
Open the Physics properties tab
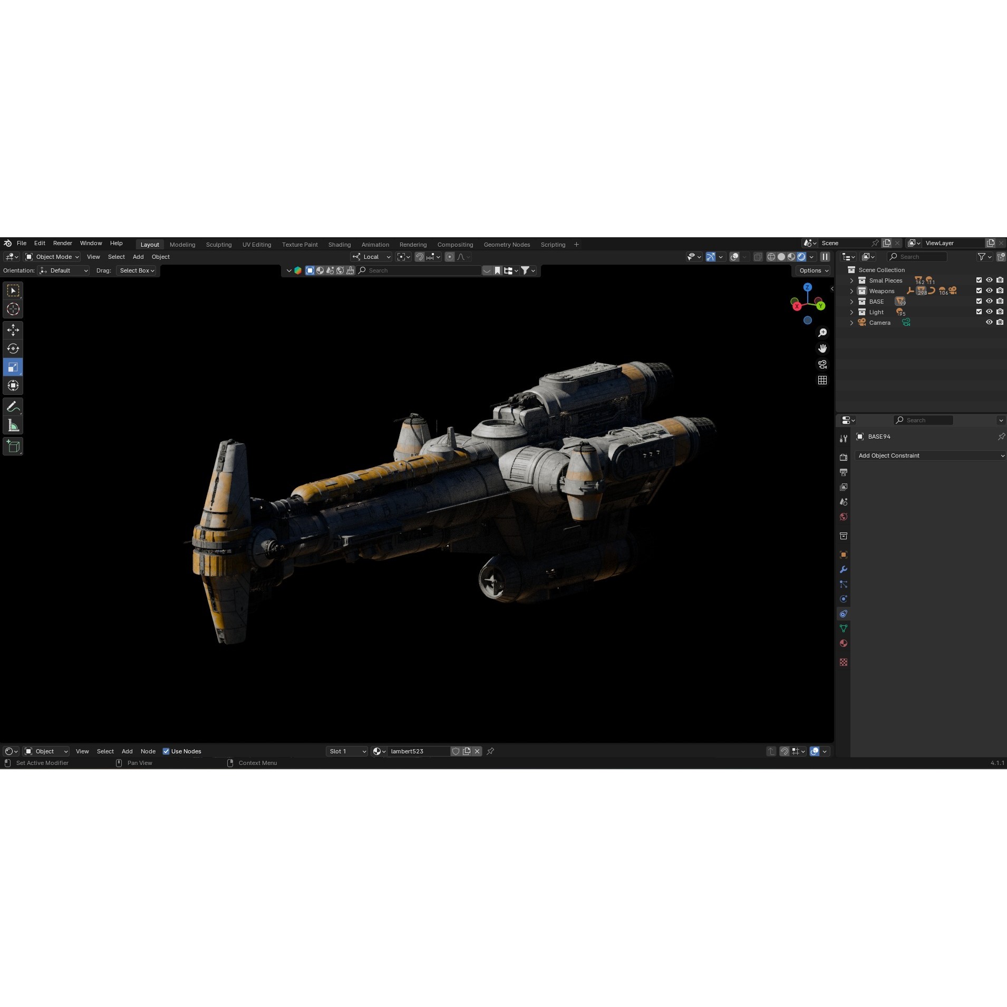pos(844,599)
